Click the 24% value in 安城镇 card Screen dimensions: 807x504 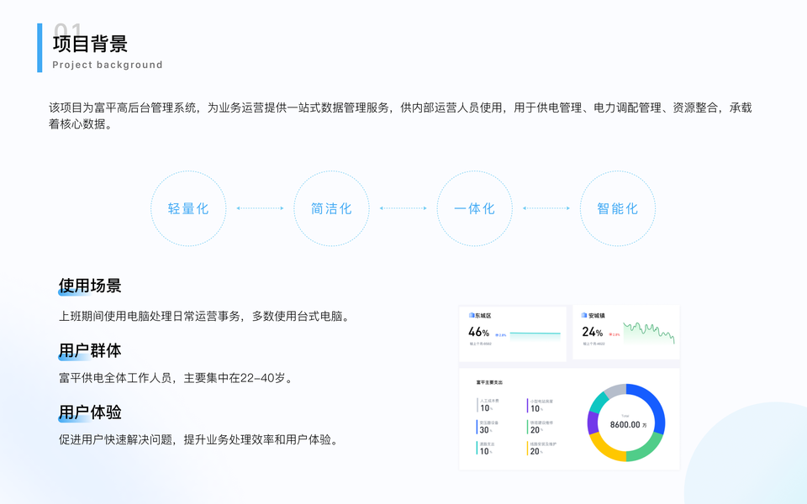pos(593,333)
